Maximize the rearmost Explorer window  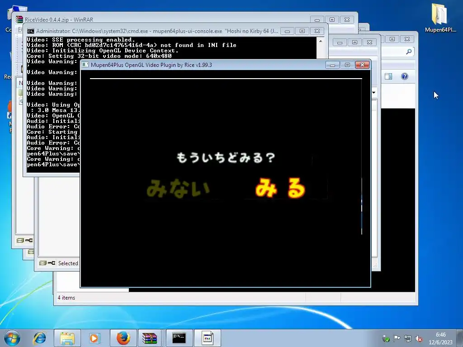[x=392, y=39]
